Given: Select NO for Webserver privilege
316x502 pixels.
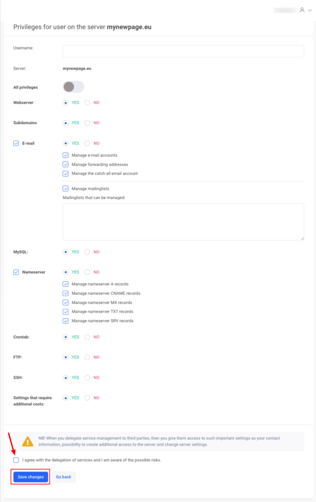Looking at the screenshot, I should (x=87, y=103).
